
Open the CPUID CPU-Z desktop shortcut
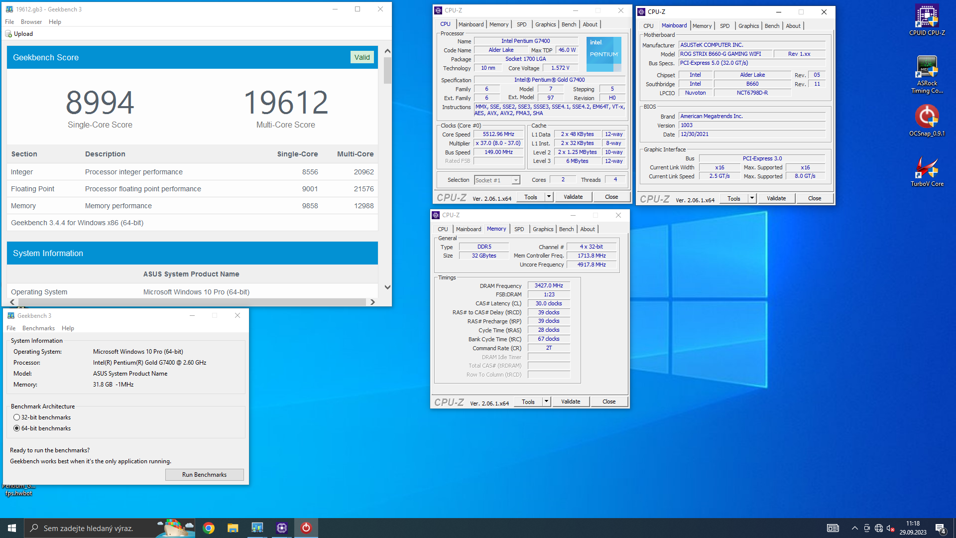927,20
